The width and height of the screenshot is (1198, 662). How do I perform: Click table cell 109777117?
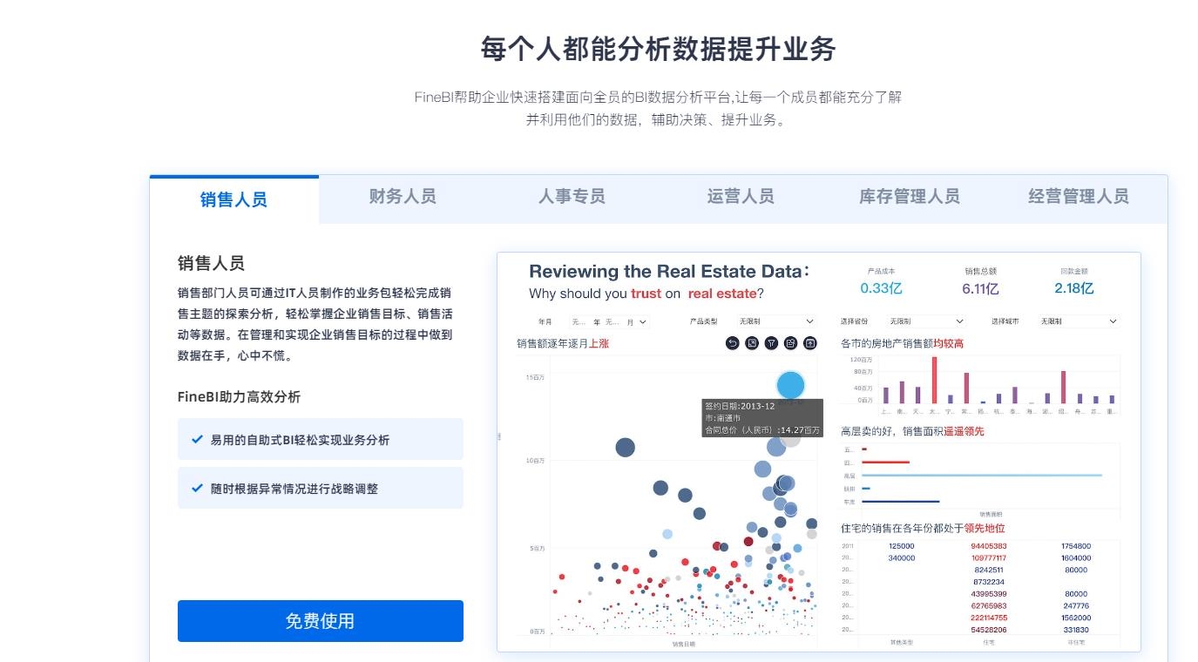pyautogui.click(x=989, y=558)
